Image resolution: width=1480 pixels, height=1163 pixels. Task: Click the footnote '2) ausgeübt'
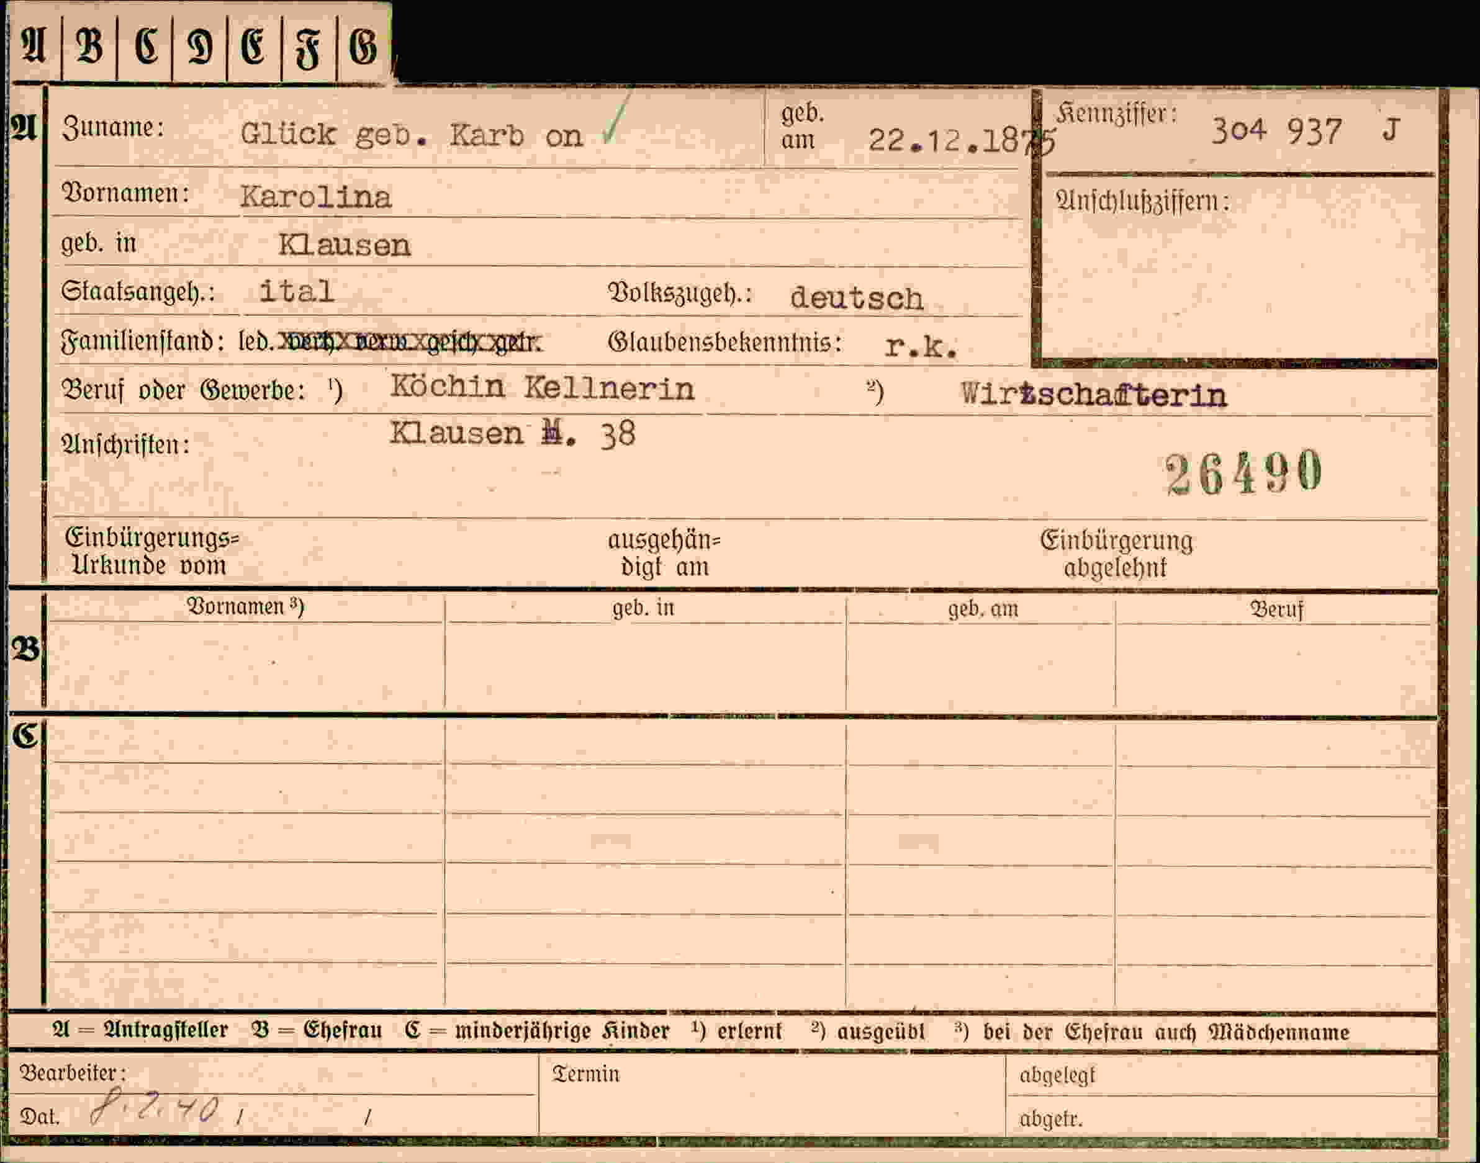(x=869, y=1031)
